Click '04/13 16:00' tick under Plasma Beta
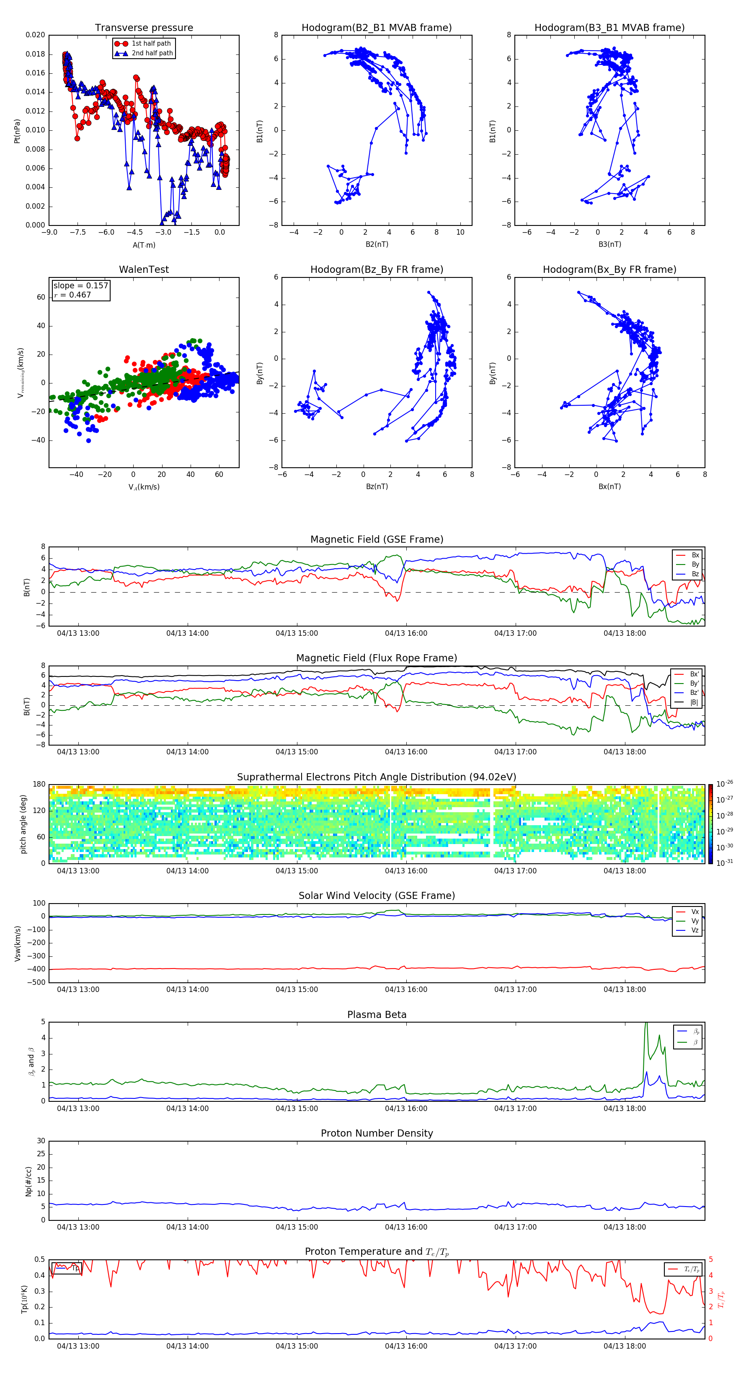This screenshot has width=754, height=1383. coord(406,1108)
